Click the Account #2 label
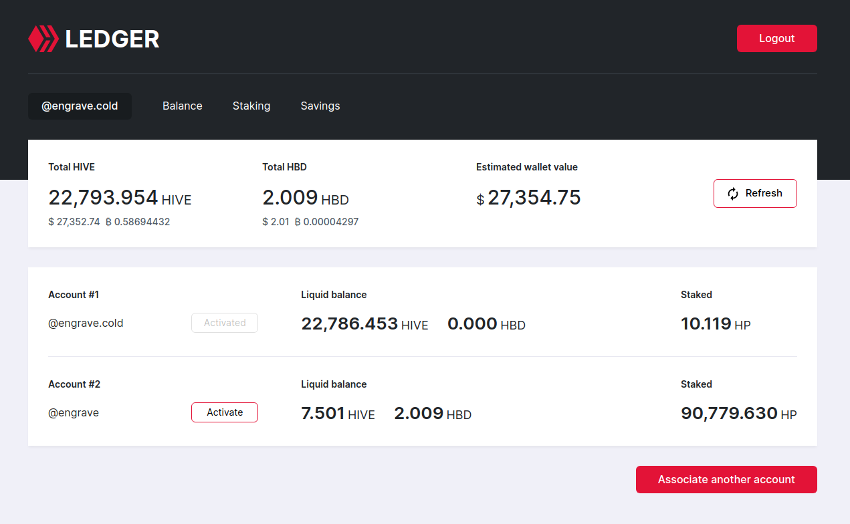This screenshot has height=524, width=850. pyautogui.click(x=74, y=384)
